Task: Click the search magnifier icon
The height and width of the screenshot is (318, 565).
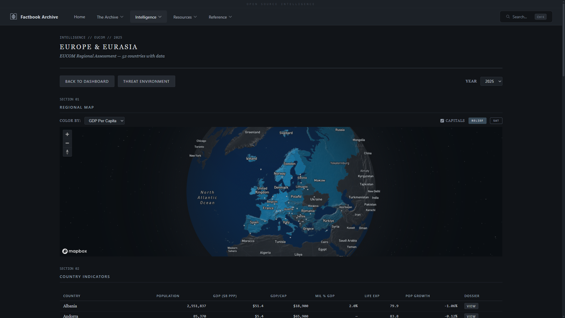Action: click(508, 17)
